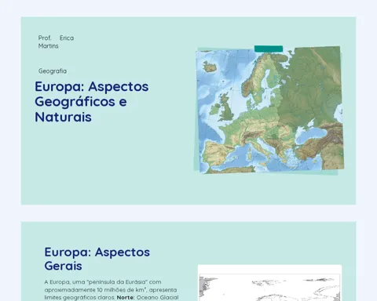
Task: Click Iceland on the relief map
Action: tap(210, 67)
